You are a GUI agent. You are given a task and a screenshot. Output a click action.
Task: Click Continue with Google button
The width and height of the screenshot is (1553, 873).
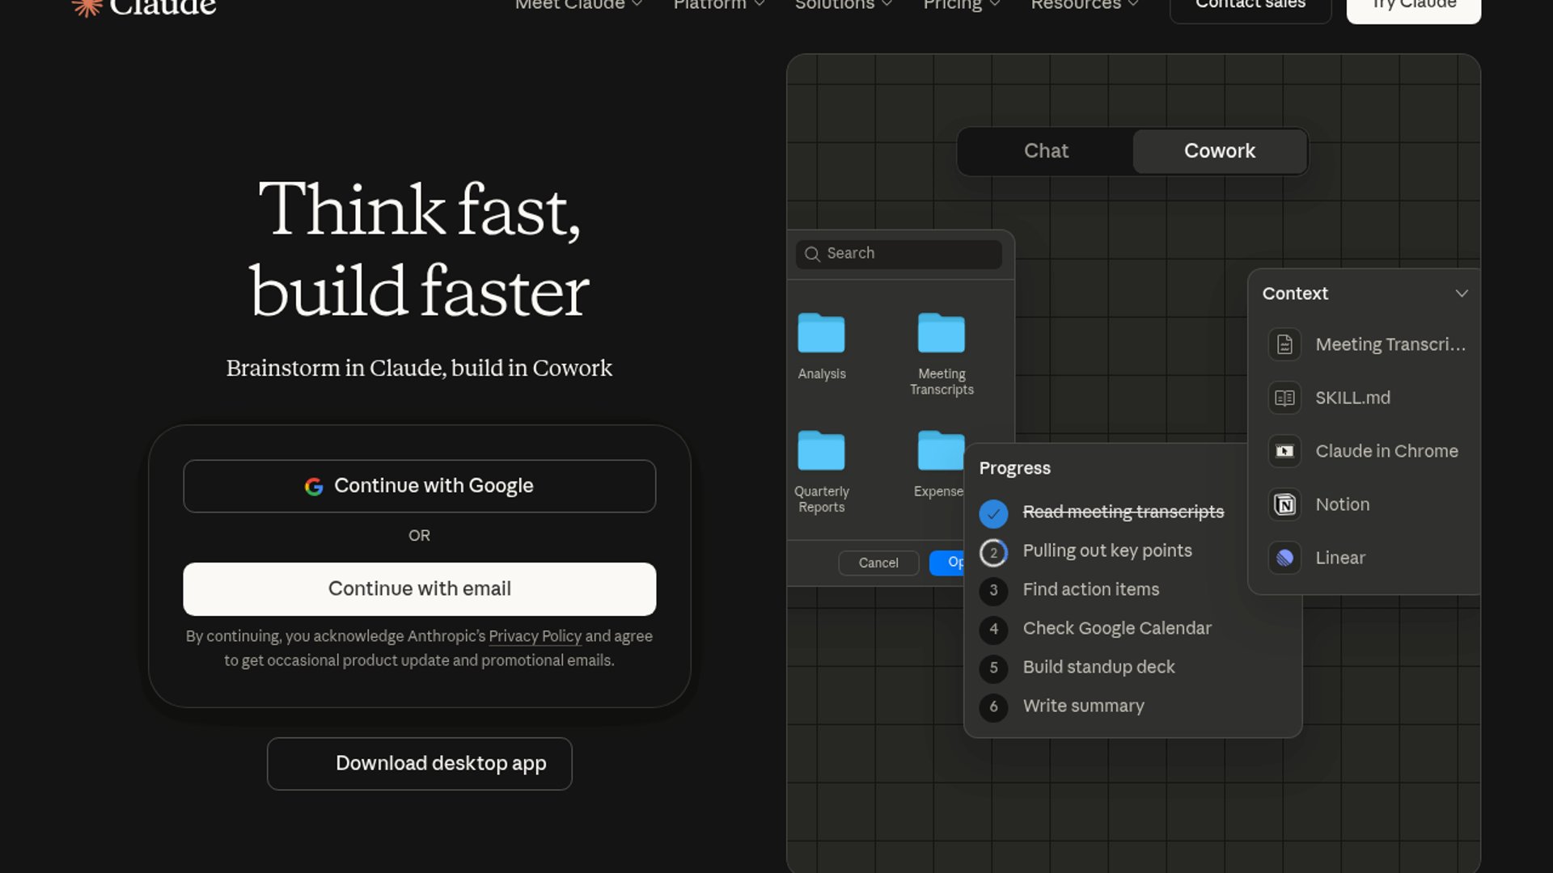419,486
